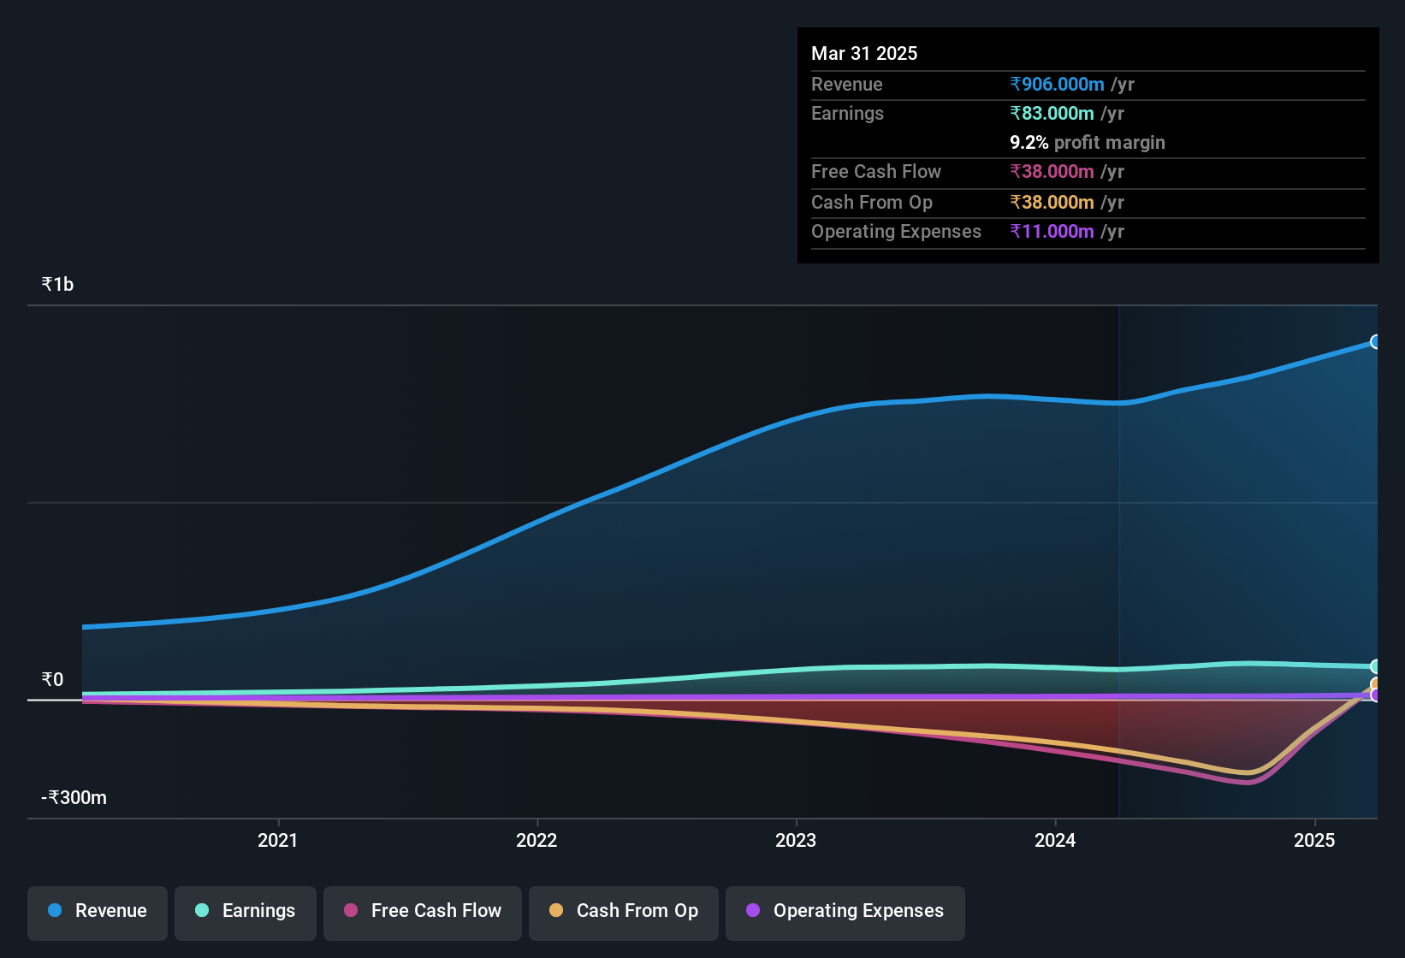The width and height of the screenshot is (1405, 958).
Task: Click the Free Cash Flow label in the tooltip
Action: 876,171
